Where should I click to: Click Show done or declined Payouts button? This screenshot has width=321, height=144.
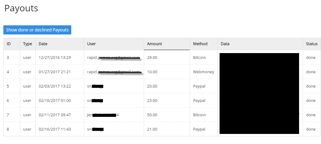[x=37, y=30]
